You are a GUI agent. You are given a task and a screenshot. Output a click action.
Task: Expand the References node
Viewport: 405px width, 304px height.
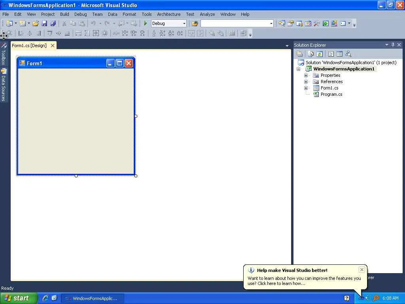pyautogui.click(x=306, y=82)
